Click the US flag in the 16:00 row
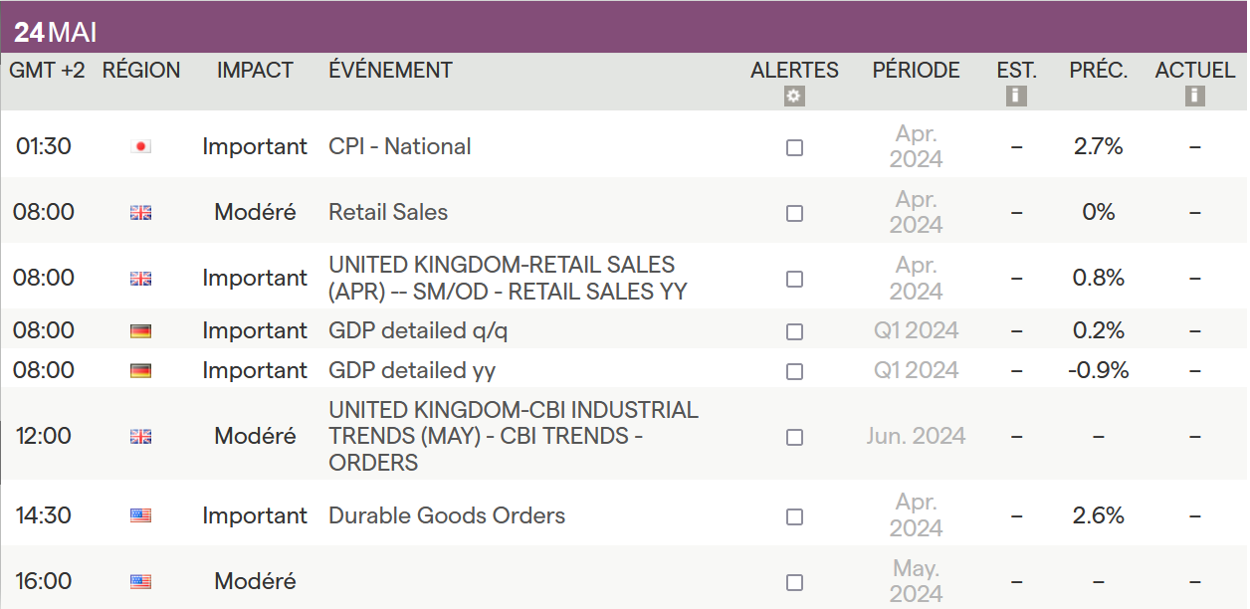Screen dimensions: 1250x609 [x=140, y=582]
